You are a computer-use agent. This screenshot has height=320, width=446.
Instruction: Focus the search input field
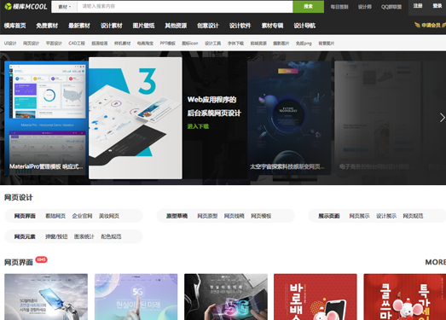coord(185,7)
